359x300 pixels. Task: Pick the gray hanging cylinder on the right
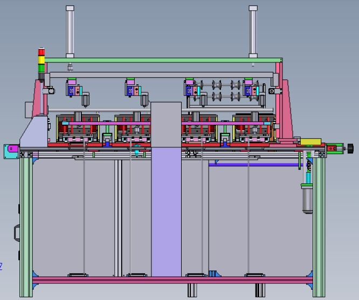tap(307, 198)
